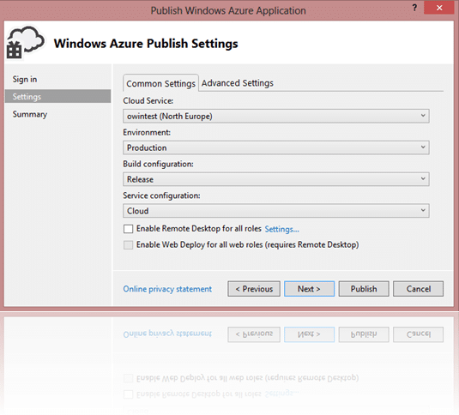
Task: Click the Cloud Service: label
Action: click(148, 100)
